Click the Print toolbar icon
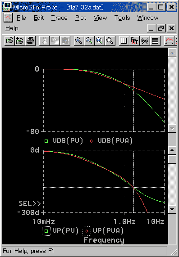This screenshot has width=179, height=257. (x=30, y=41)
